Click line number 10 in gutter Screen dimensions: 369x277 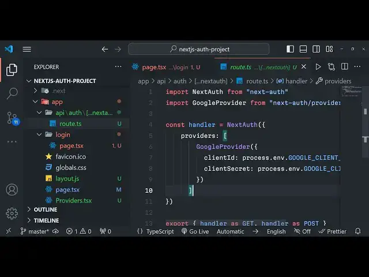149,190
